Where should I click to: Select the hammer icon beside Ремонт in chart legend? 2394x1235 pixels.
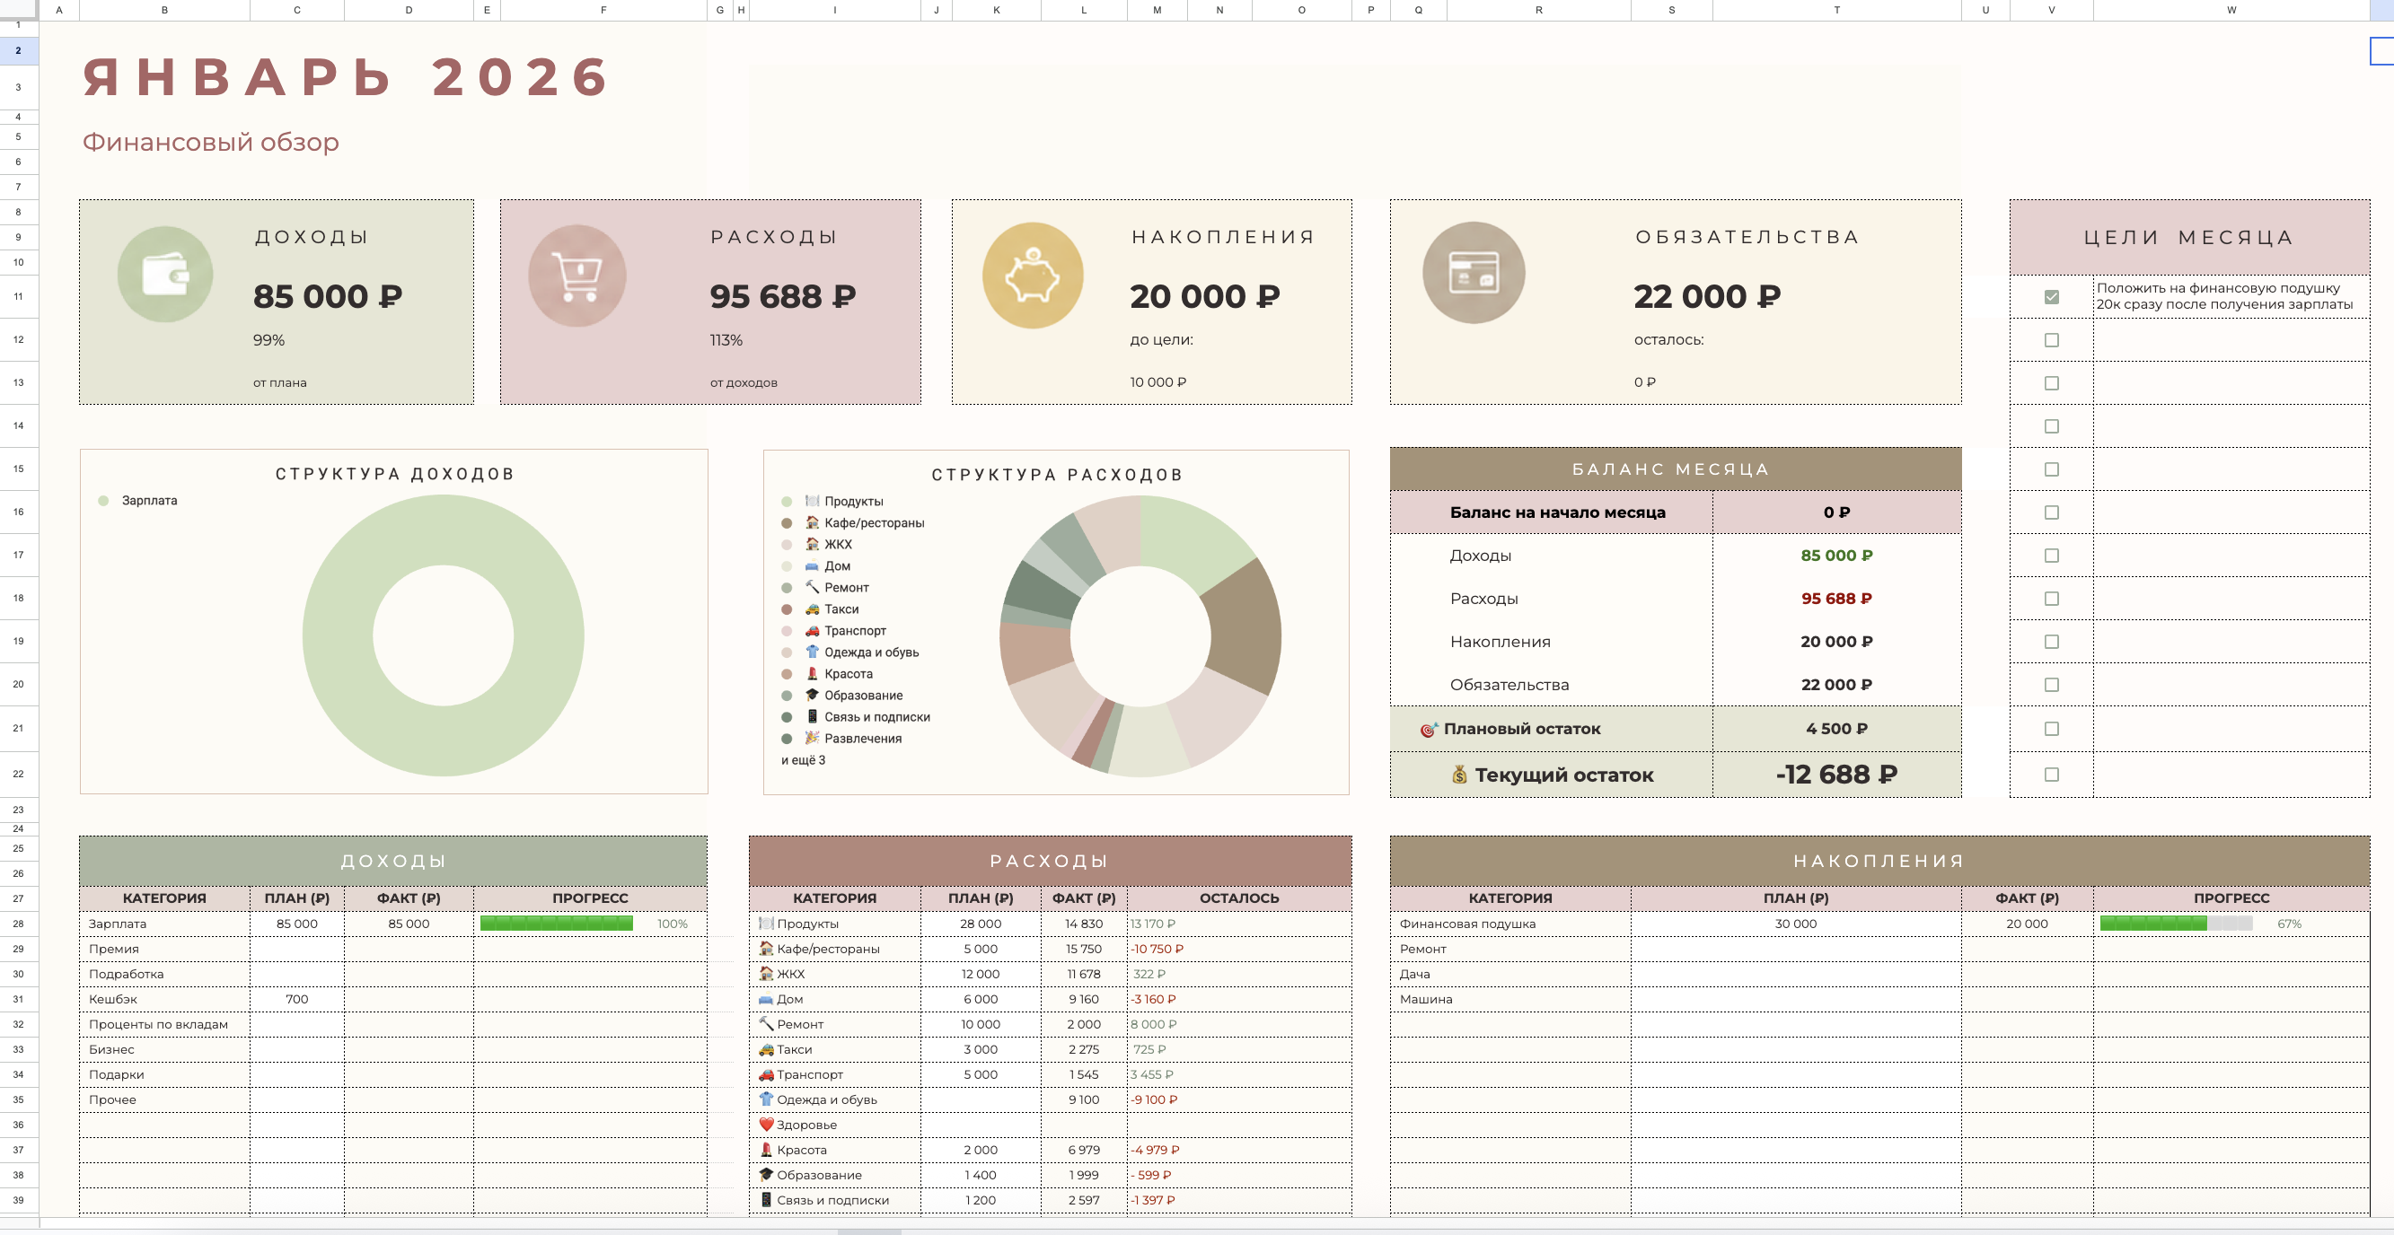tap(813, 587)
